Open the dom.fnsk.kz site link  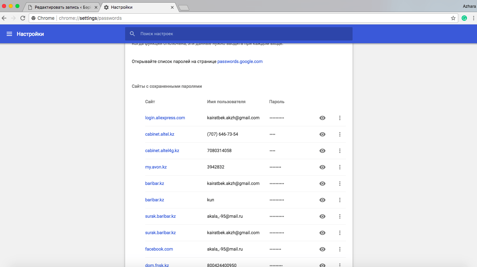coord(157,265)
